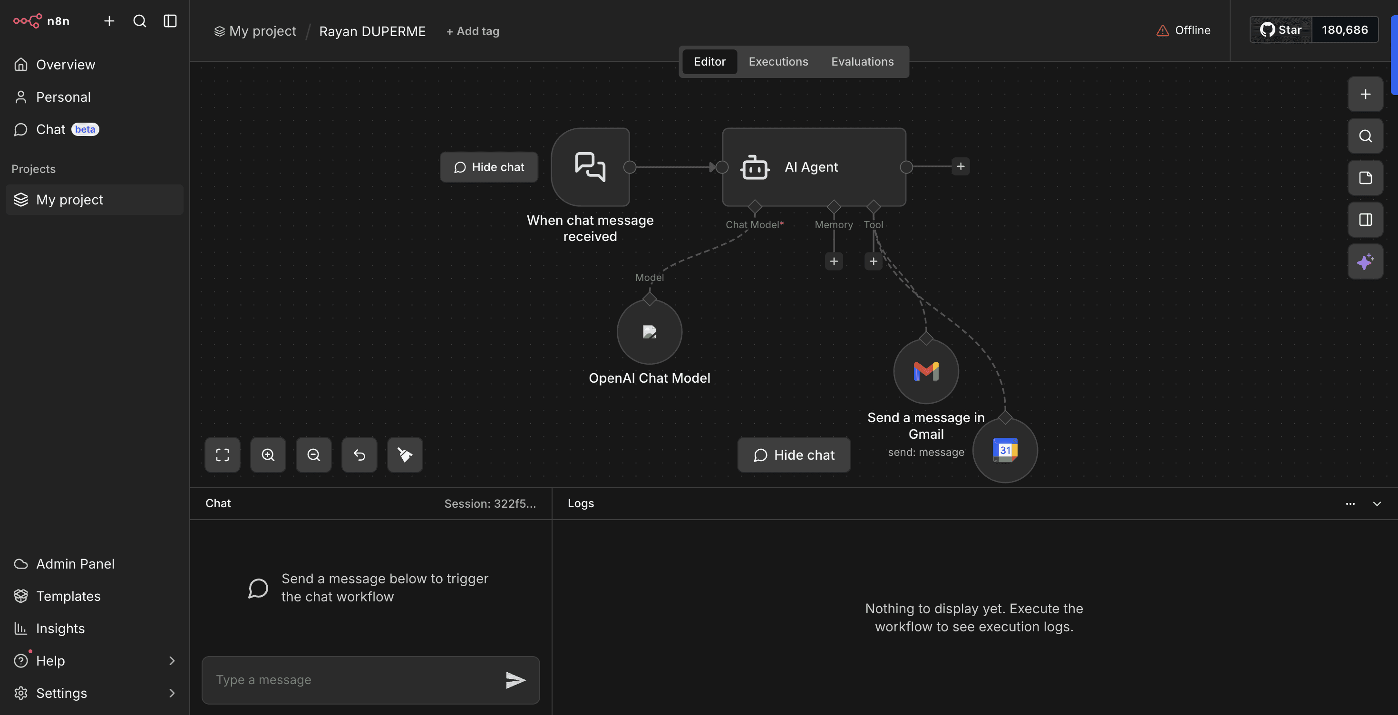Image resolution: width=1398 pixels, height=715 pixels.
Task: Collapse the left sidebar panel
Action: click(x=170, y=21)
